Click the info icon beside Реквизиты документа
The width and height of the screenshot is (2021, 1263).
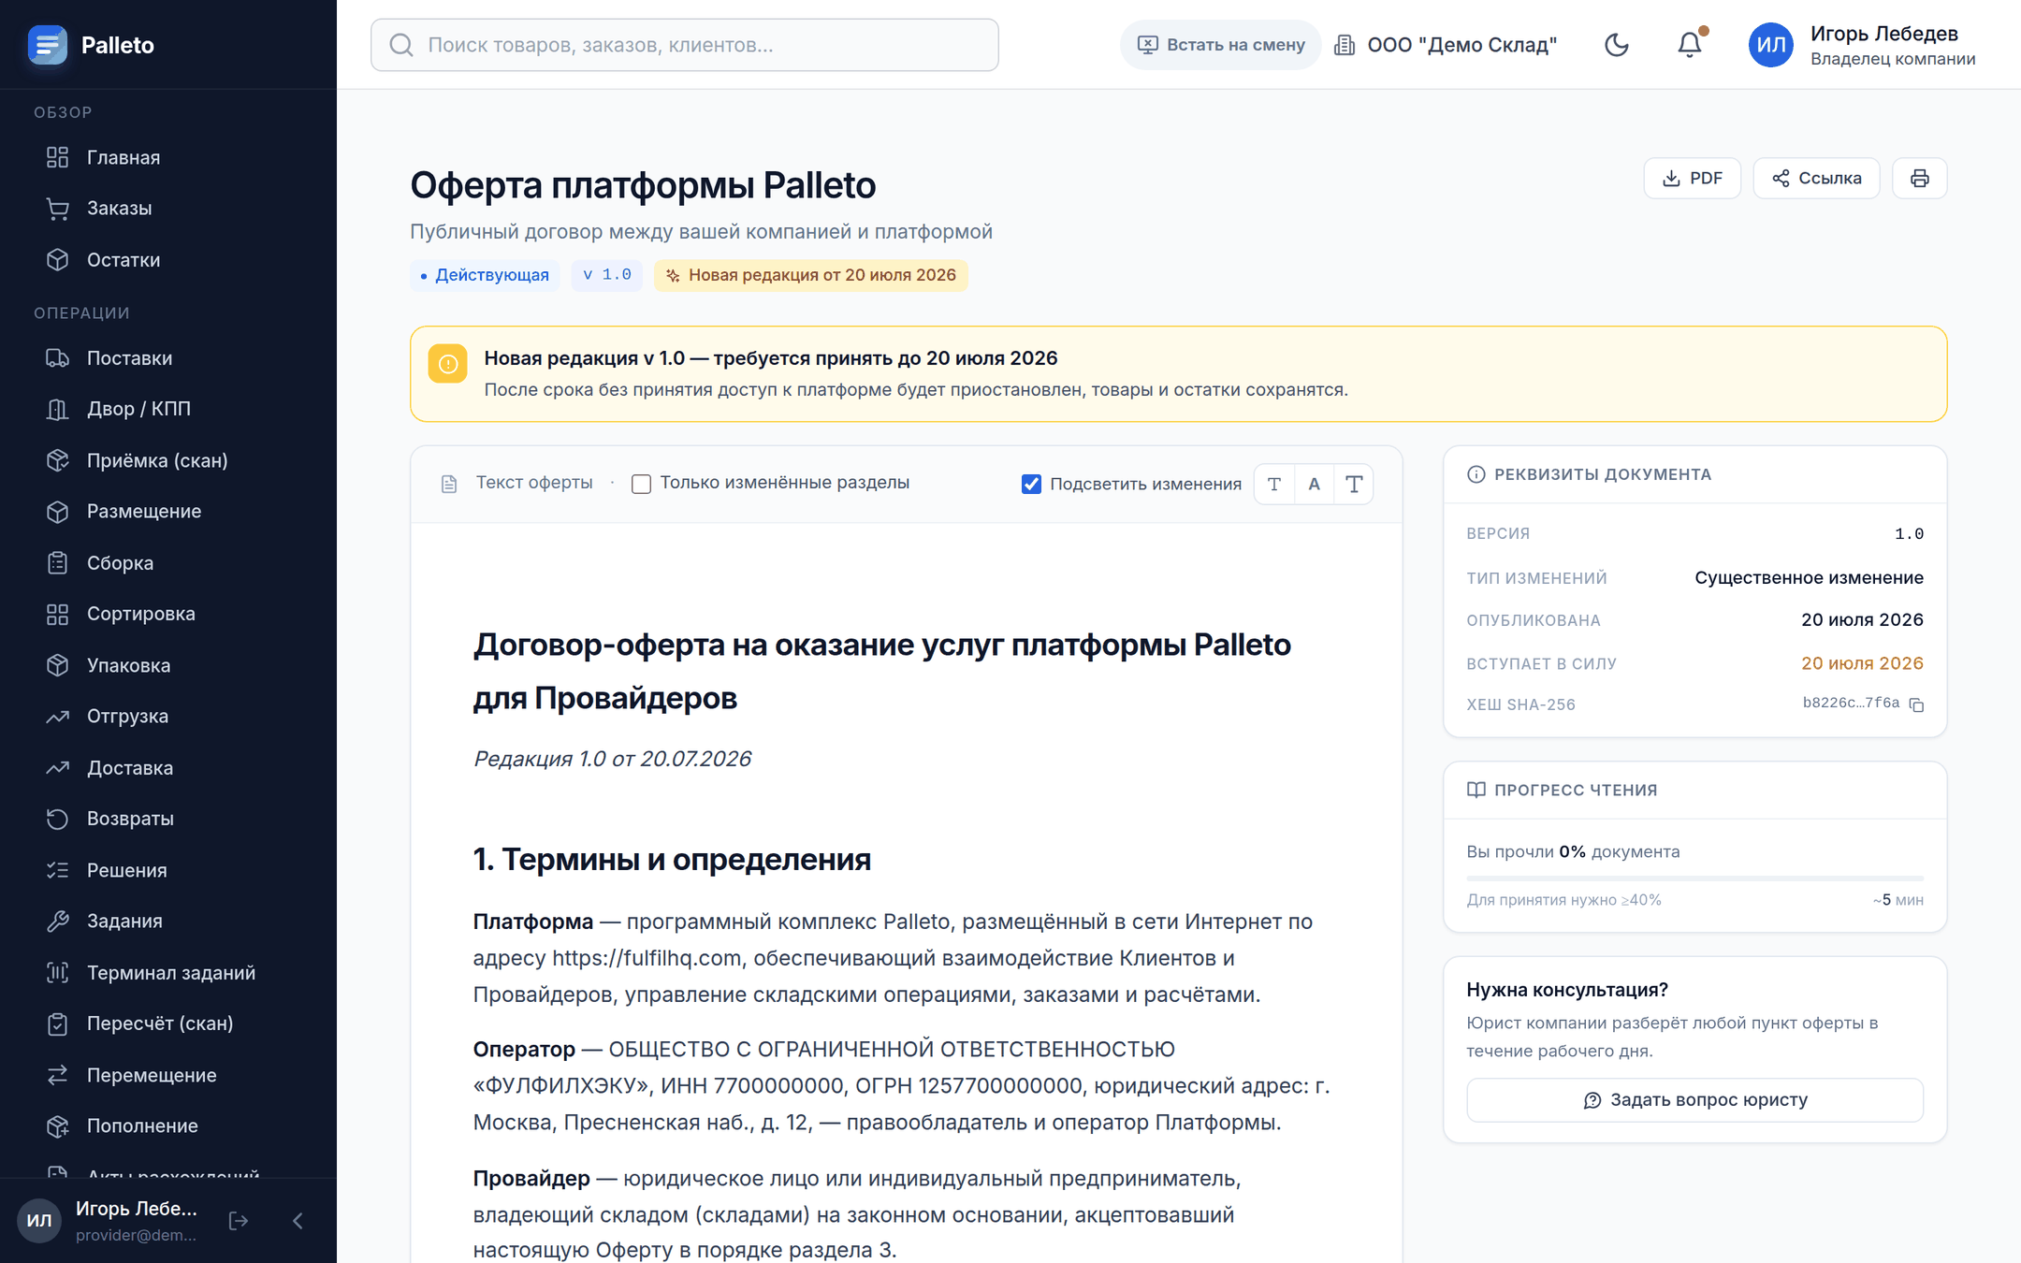(x=1476, y=474)
